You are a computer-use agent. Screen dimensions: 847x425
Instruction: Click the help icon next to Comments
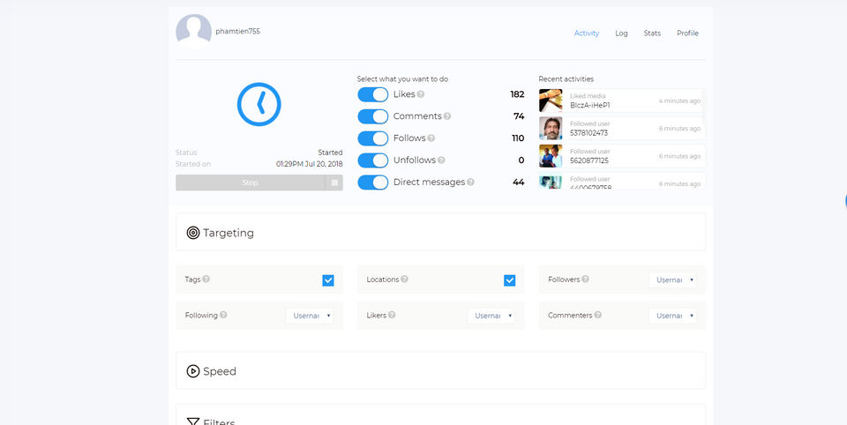pyautogui.click(x=447, y=116)
